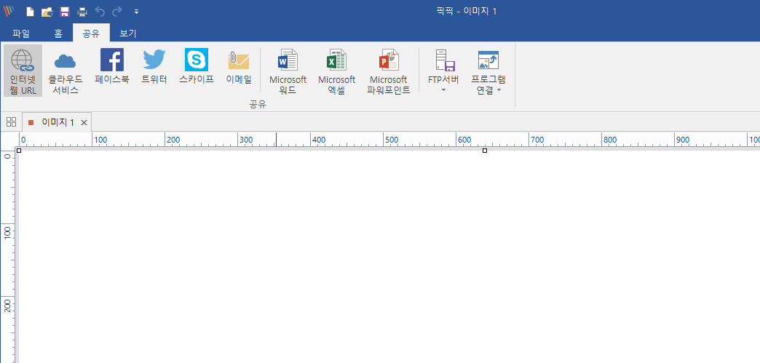This screenshot has height=363, width=760.
Task: Click the printer icon in the quick access toolbar
Action: [82, 11]
